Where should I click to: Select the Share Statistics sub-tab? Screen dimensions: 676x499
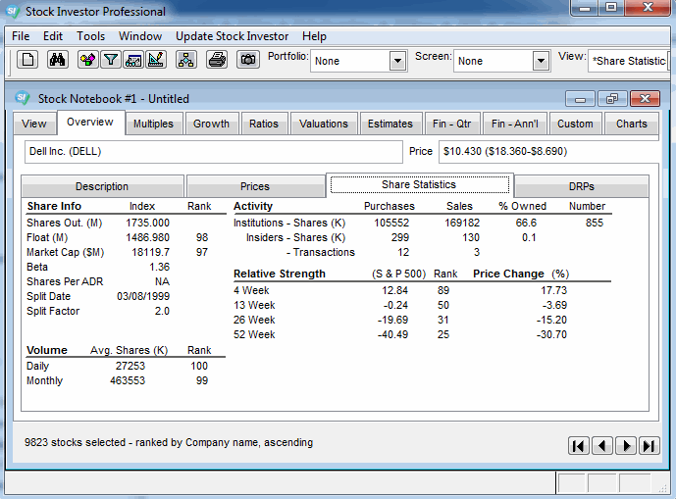(x=419, y=185)
